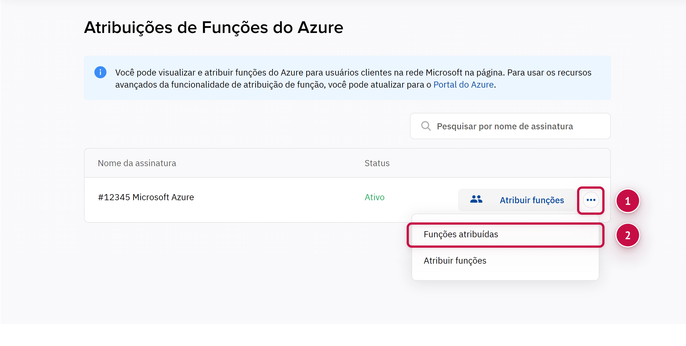
Task: Select 'Funções atribuídas' from the dropdown menu
Action: tap(461, 235)
